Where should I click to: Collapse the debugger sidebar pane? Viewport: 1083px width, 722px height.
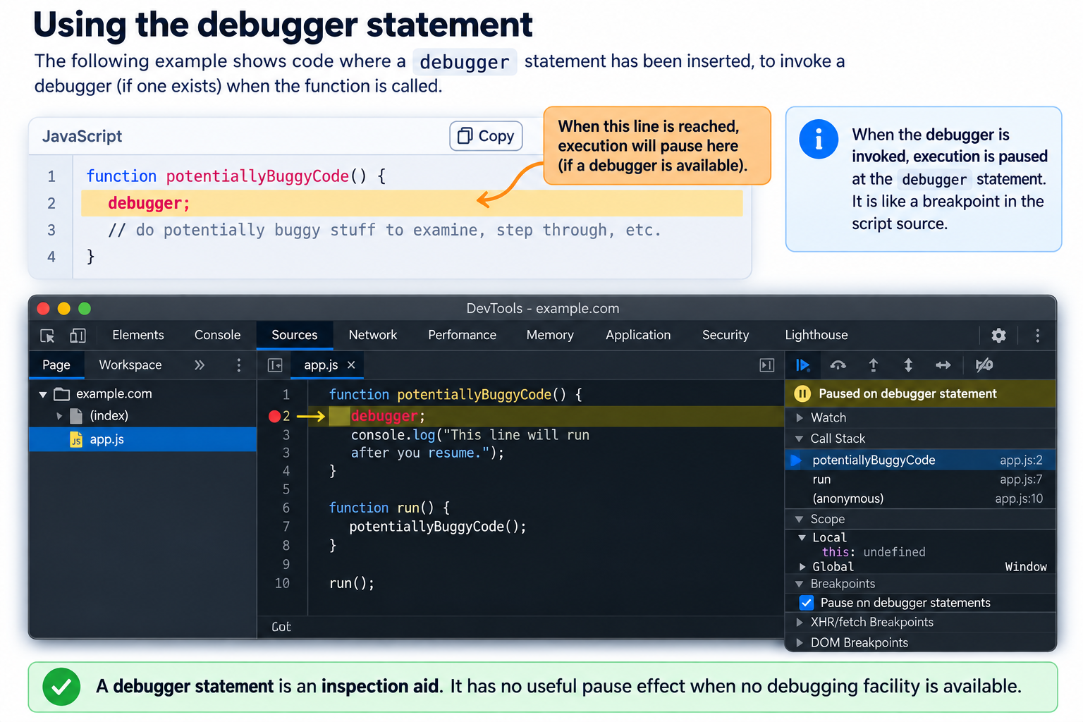tap(767, 365)
